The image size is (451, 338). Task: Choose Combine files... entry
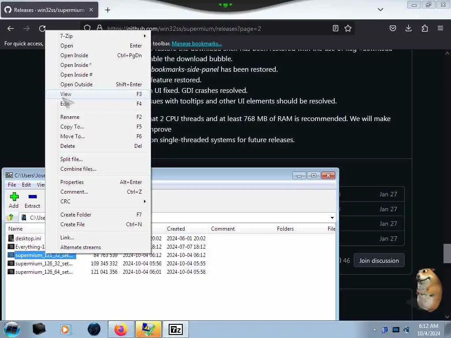[x=98, y=169]
